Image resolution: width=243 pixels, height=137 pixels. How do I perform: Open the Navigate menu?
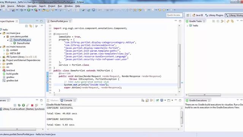click(x=32, y=6)
